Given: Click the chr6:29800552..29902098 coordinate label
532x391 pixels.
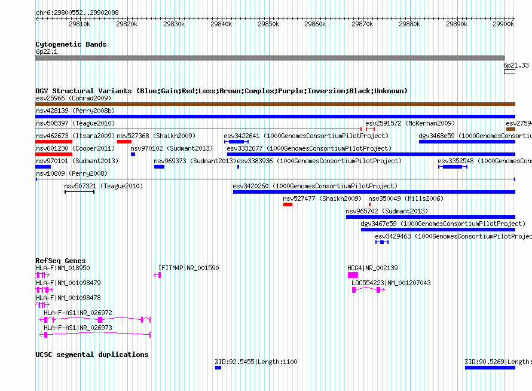Looking at the screenshot, I should point(77,13).
